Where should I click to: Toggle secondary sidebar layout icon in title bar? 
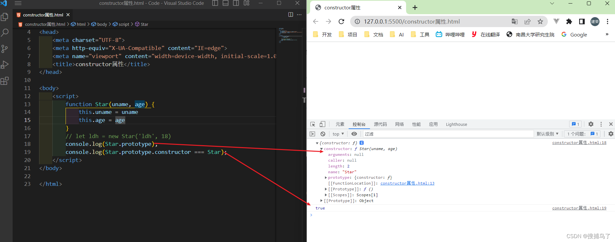tap(236, 3)
